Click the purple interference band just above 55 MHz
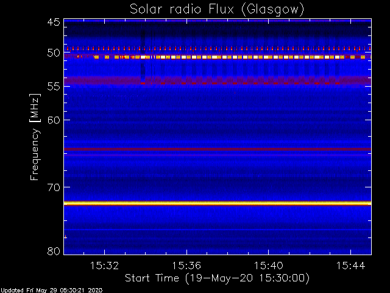 pyautogui.click(x=218, y=81)
